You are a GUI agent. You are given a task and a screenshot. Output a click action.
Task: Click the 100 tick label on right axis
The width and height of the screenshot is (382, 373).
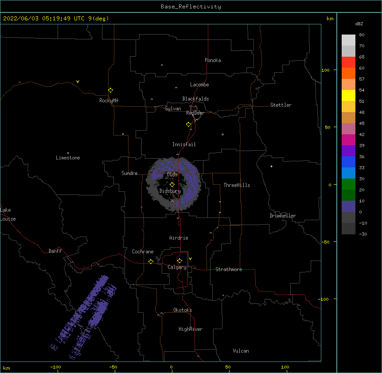325,70
